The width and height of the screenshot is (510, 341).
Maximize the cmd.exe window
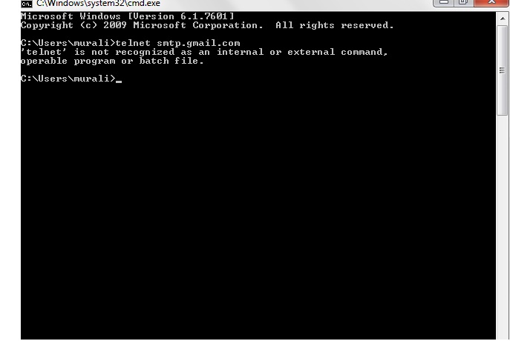tap(463, 3)
